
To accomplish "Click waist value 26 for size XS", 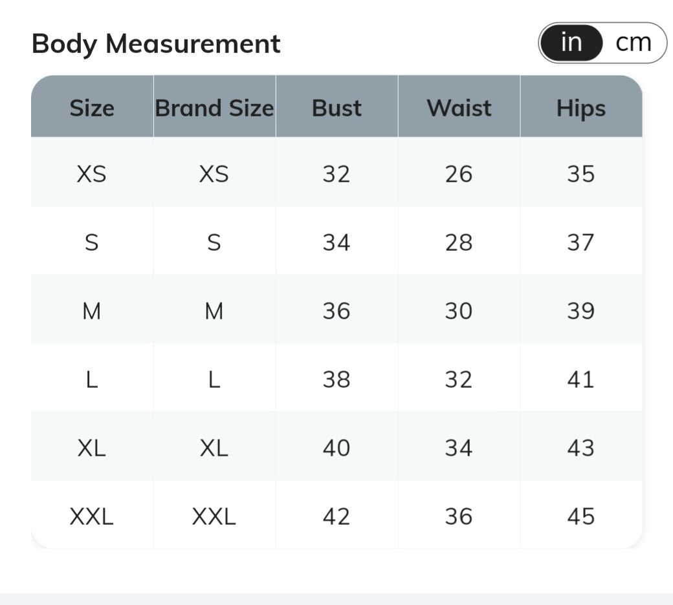I will click(459, 174).
